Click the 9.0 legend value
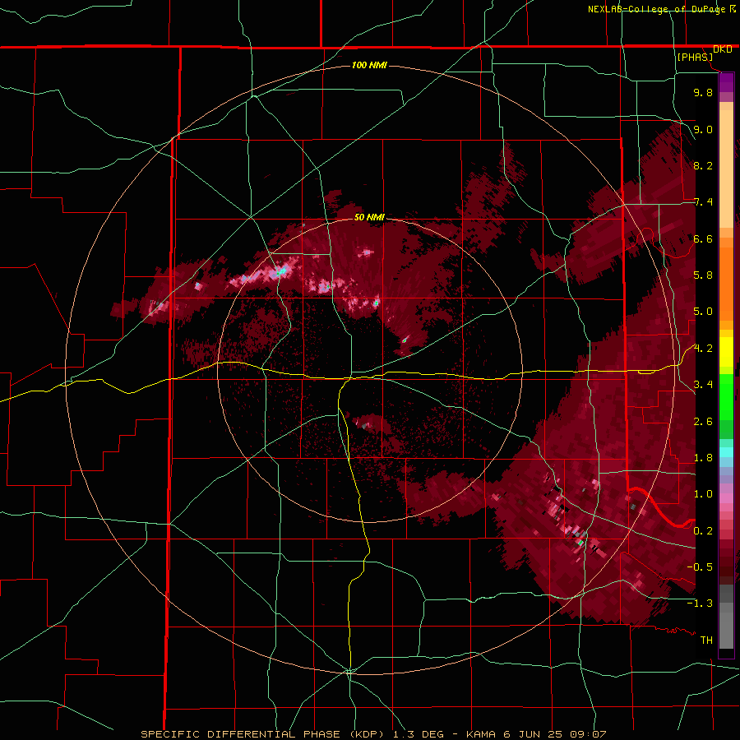Image resolution: width=740 pixels, height=740 pixels. click(703, 129)
